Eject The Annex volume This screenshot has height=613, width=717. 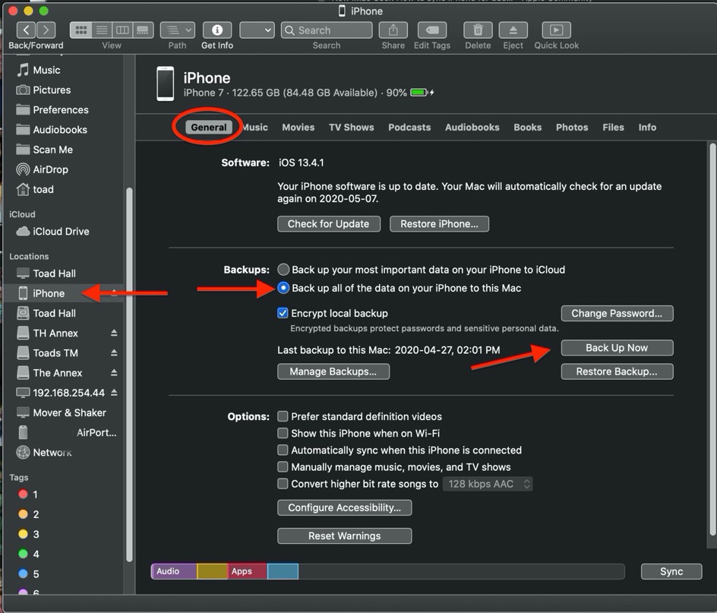(114, 373)
